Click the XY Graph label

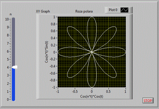(43, 11)
